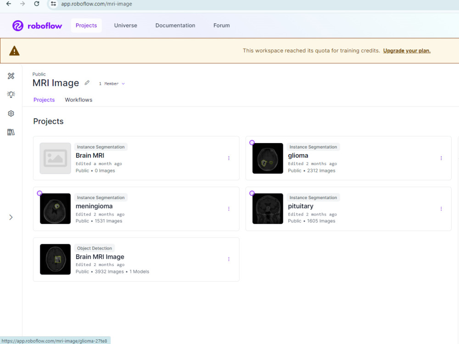
Task: Open the Universe navigation item
Action: tap(126, 25)
